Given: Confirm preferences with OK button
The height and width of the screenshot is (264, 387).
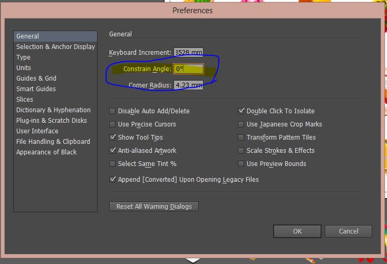Looking at the screenshot, I should (x=297, y=231).
